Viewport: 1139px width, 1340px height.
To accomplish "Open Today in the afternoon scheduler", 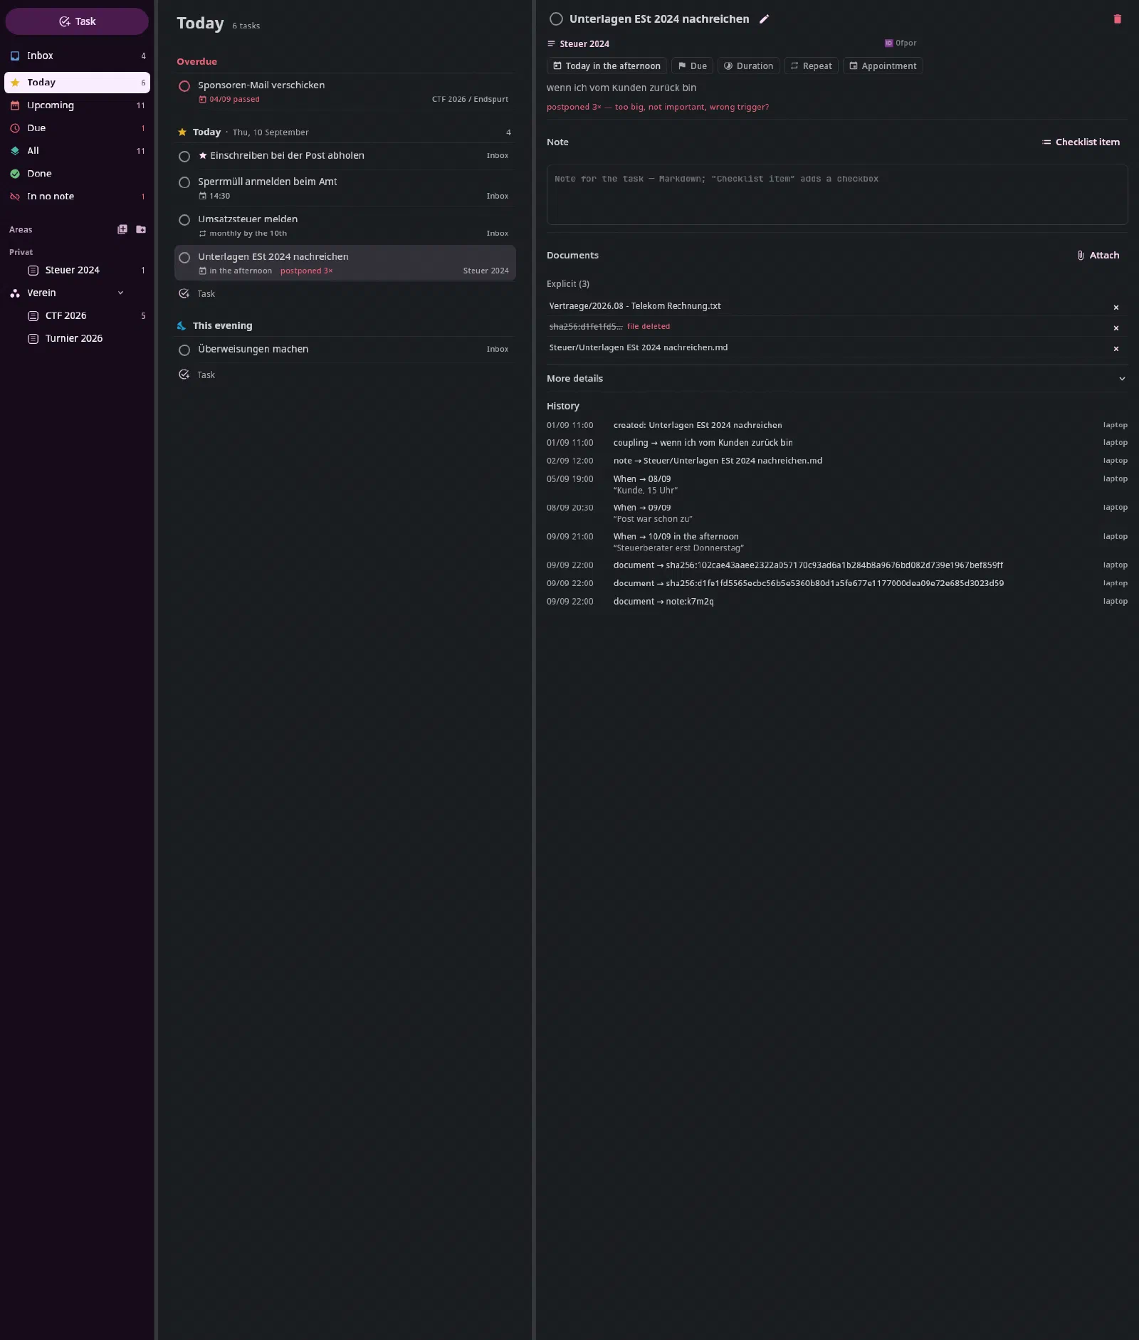I will [607, 66].
